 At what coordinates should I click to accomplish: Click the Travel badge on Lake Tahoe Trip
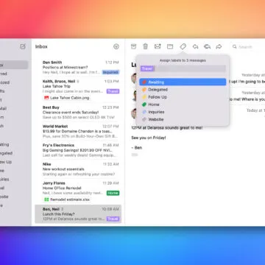tap(113, 91)
